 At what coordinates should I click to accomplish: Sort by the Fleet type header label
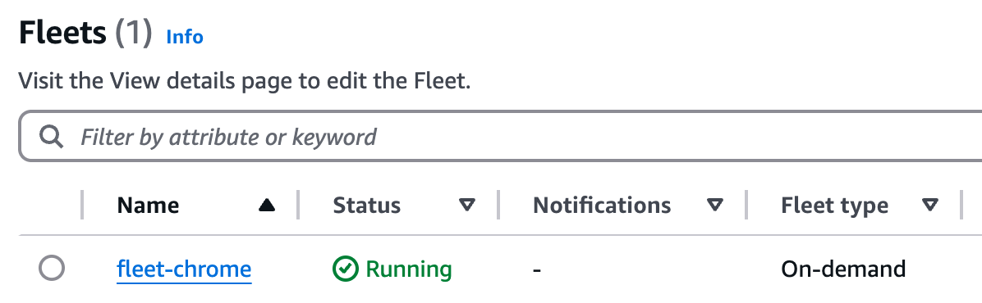[834, 206]
